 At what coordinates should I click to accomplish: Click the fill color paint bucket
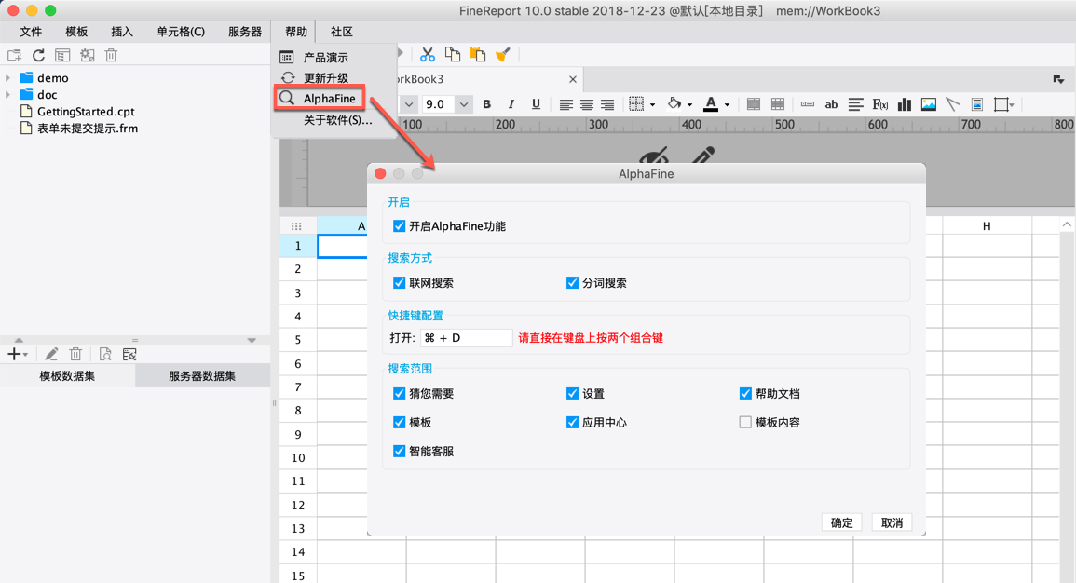pyautogui.click(x=674, y=103)
